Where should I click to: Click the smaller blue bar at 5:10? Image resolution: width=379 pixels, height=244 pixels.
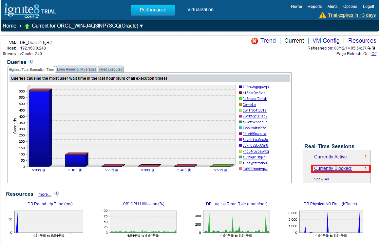click(76, 160)
